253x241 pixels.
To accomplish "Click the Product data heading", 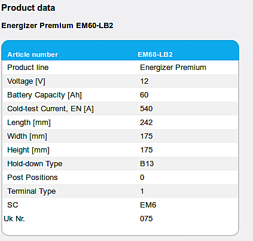I will [x=28, y=8].
